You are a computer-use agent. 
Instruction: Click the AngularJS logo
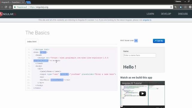click(8, 14)
